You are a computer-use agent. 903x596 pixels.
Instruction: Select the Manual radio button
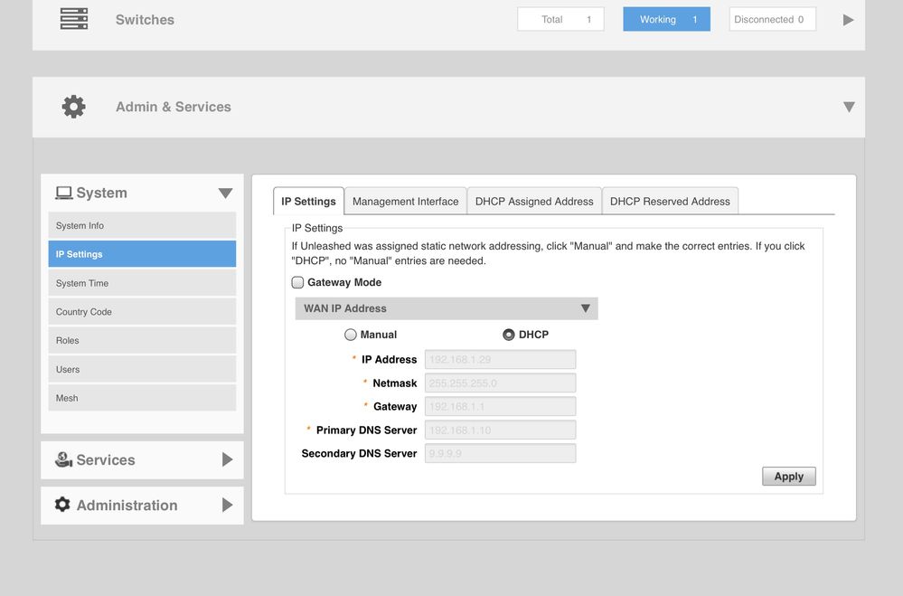[351, 335]
